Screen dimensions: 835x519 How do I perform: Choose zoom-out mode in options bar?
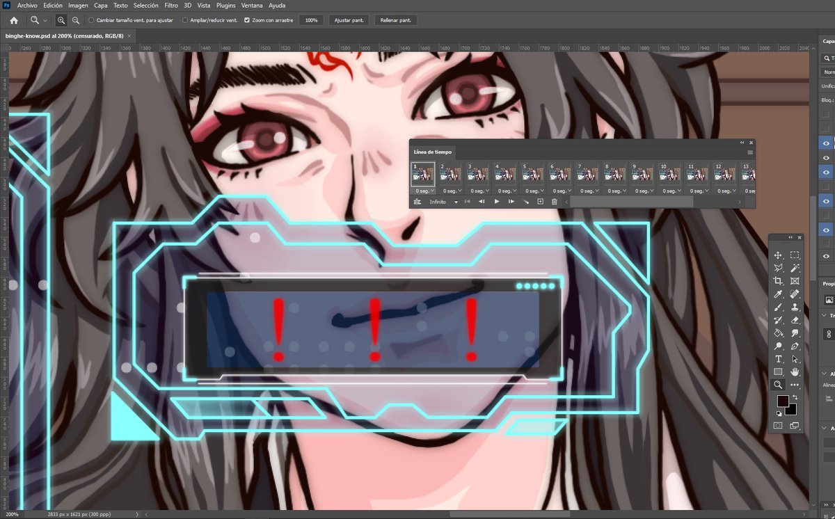[75, 20]
